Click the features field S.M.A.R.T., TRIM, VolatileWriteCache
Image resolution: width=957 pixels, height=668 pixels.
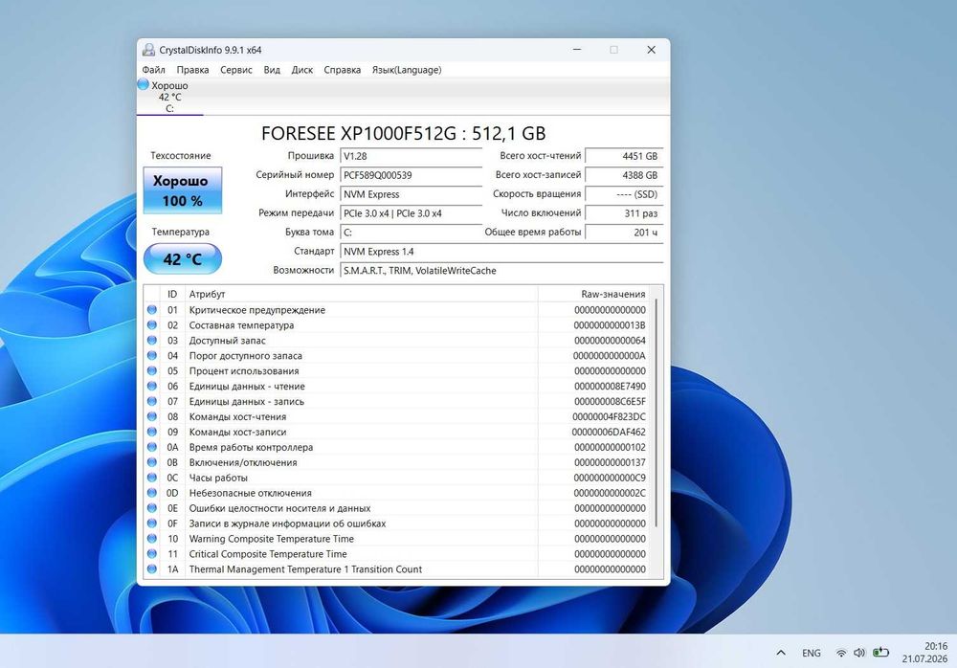point(501,271)
